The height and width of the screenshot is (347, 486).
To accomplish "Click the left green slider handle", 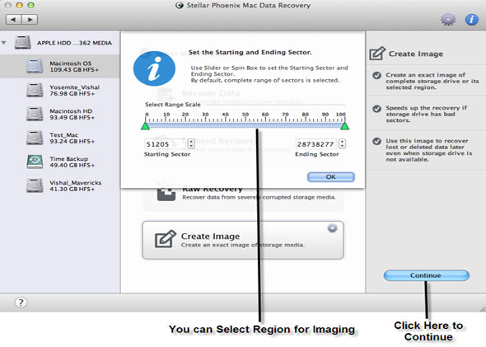I will [x=145, y=125].
